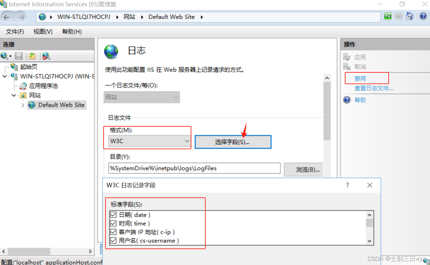Click the home icon in address bar
Screen dimensions: 430x265
[410, 16]
